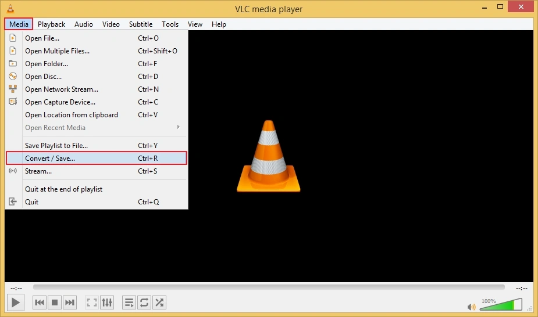Expand Open Recent Media submenu arrow
Viewport: 538px width, 317px height.
coord(179,127)
